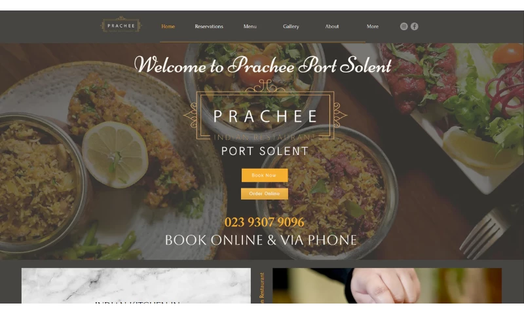The width and height of the screenshot is (524, 314).
Task: Click the Book Online & Via Phone text
Action: point(261,240)
